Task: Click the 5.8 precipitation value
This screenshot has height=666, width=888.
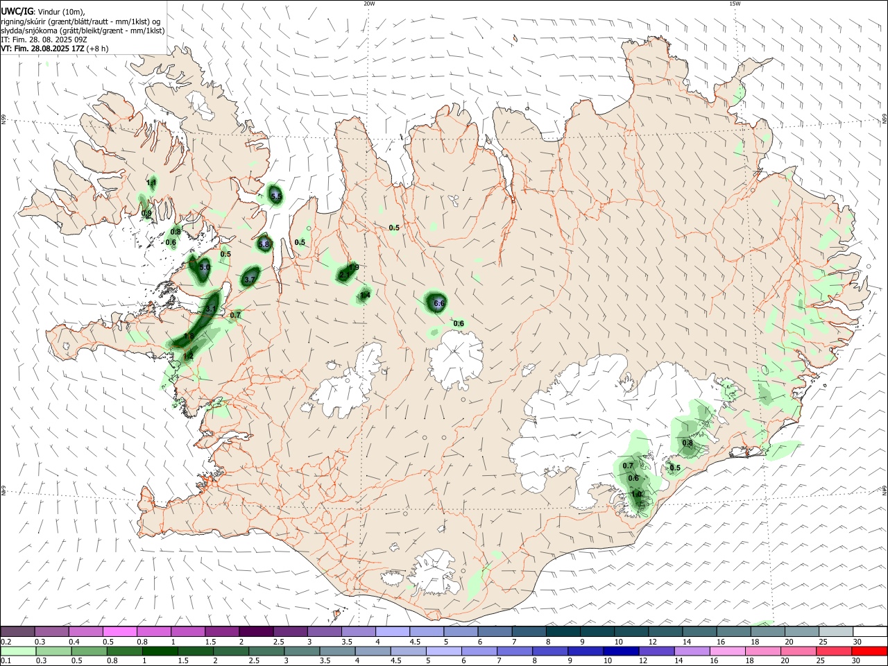Action: tap(264, 244)
